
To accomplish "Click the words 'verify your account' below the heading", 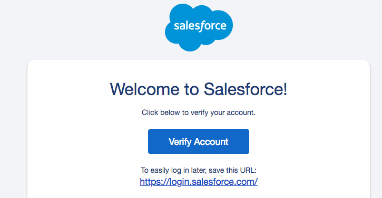I will click(223, 112).
